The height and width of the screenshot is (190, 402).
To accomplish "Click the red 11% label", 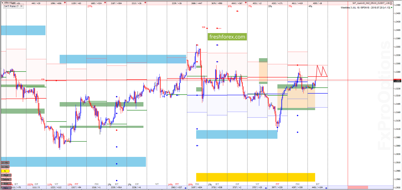I will pos(50,184).
